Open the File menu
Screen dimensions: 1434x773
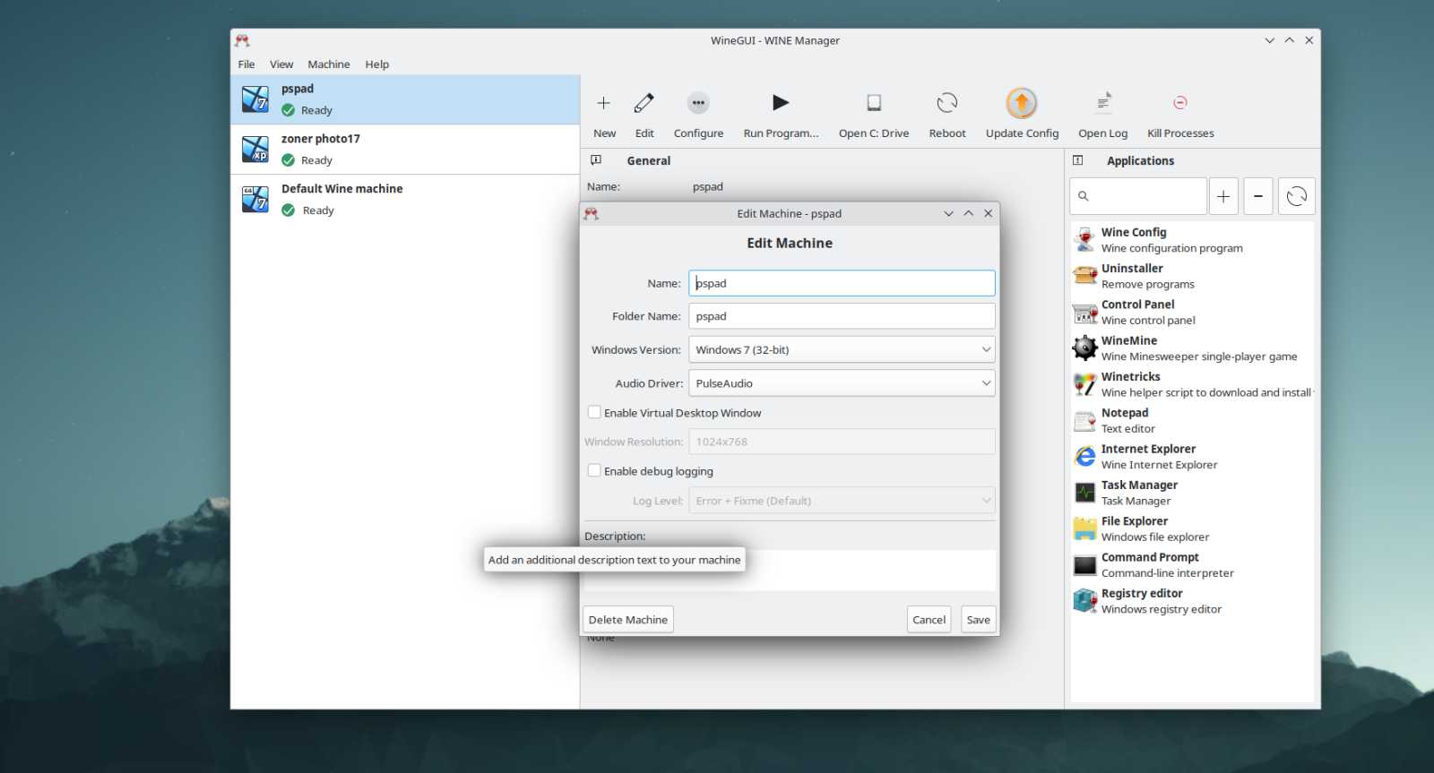pos(246,64)
